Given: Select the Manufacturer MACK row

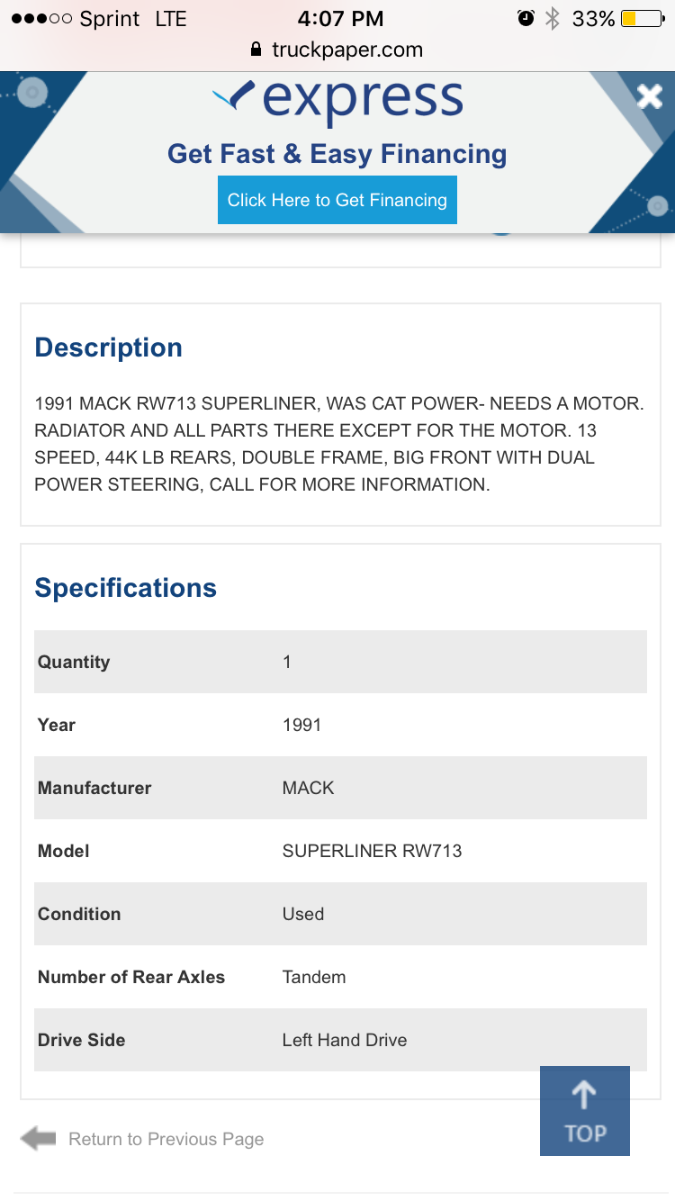Looking at the screenshot, I should pos(340,788).
